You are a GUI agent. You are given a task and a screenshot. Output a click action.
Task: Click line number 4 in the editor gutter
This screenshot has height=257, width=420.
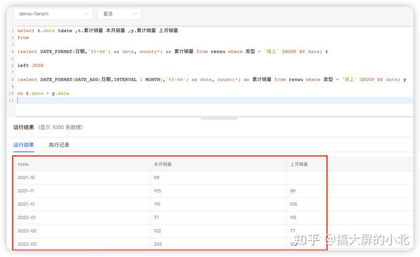13,51
